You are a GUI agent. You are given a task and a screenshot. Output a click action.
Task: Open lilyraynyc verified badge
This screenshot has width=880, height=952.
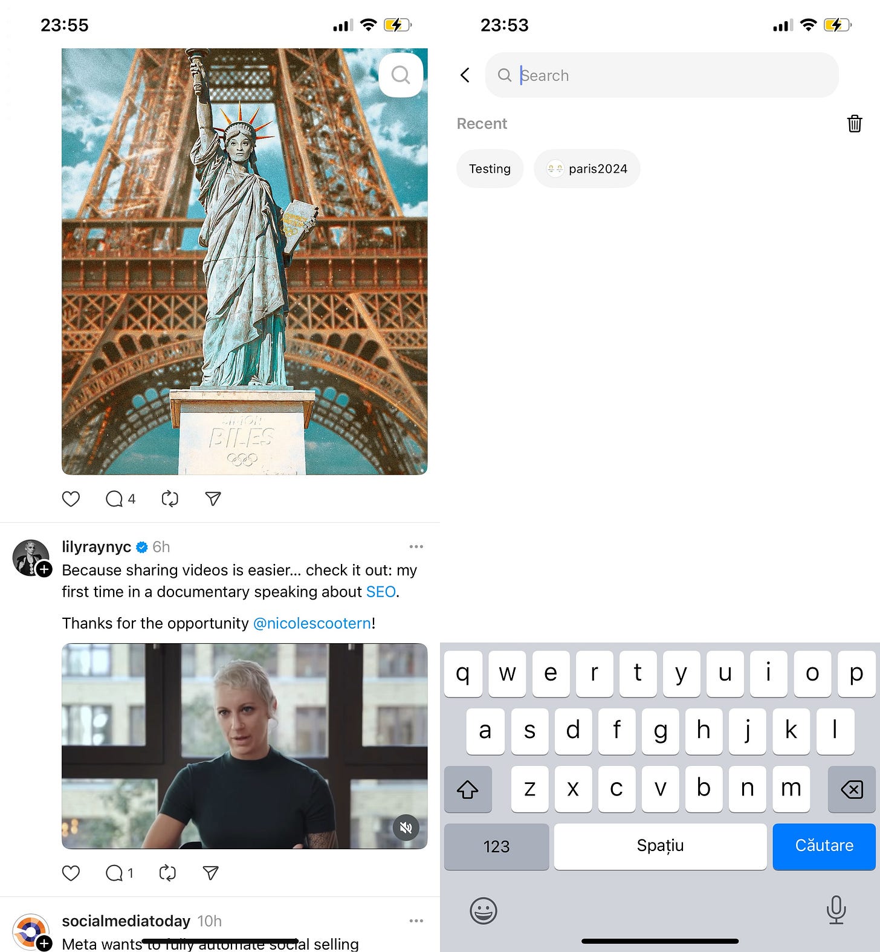(142, 547)
